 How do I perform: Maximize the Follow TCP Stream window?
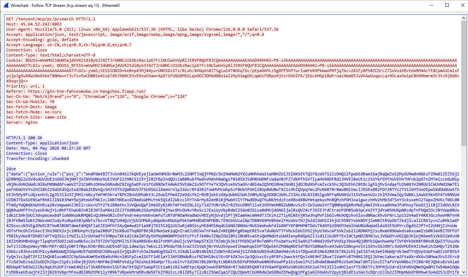click(x=447, y=5)
